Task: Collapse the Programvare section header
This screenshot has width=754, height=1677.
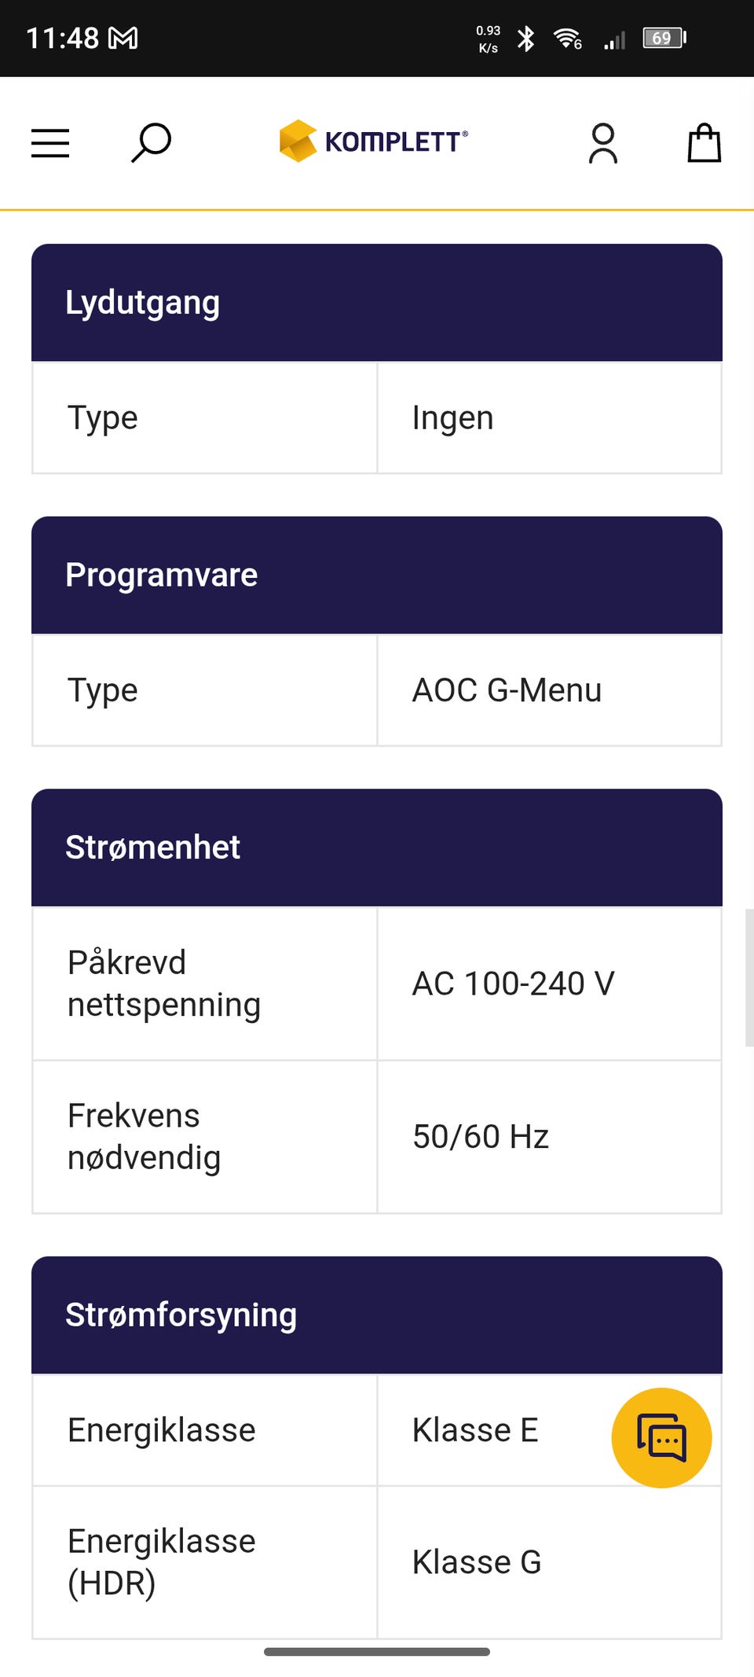Action: coord(377,575)
